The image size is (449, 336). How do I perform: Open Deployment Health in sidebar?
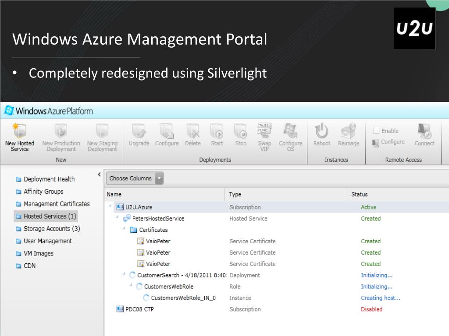45,179
